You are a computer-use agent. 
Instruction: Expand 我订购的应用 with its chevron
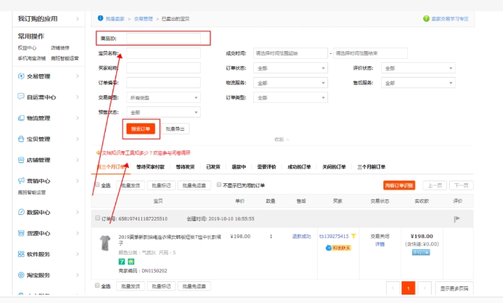[78, 19]
